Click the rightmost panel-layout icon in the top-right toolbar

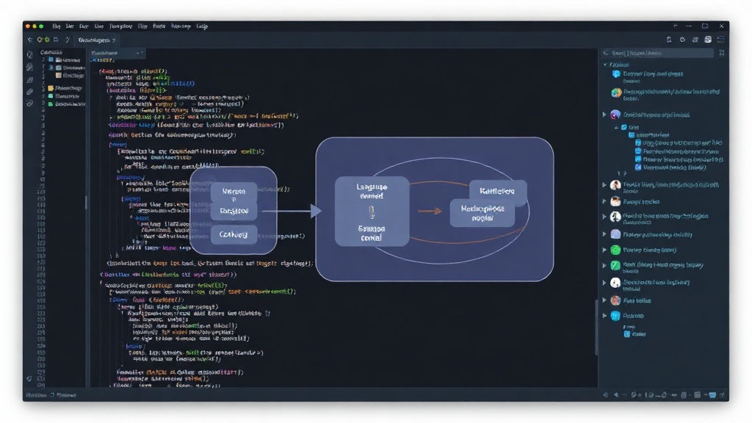tap(720, 40)
